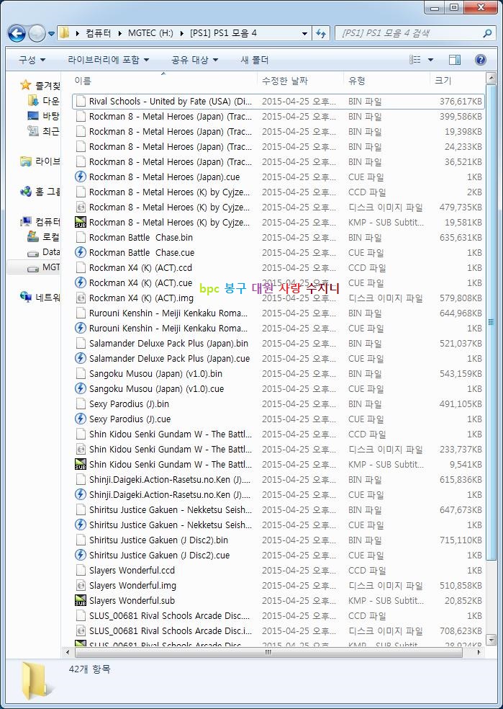503x709 pixels.
Task: Select 홈 그룹 in navigation pane
Action: (40, 192)
